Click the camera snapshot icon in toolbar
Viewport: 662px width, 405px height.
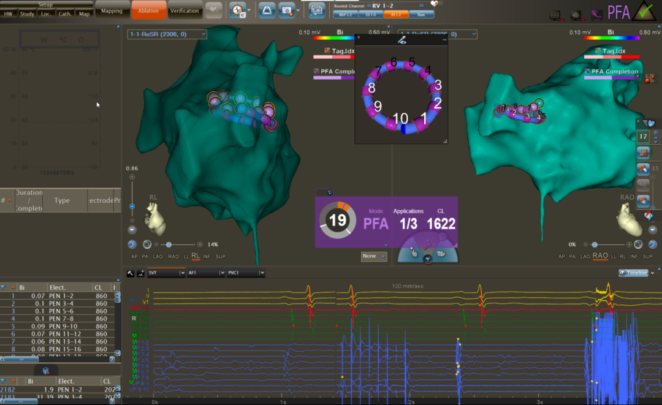click(286, 10)
